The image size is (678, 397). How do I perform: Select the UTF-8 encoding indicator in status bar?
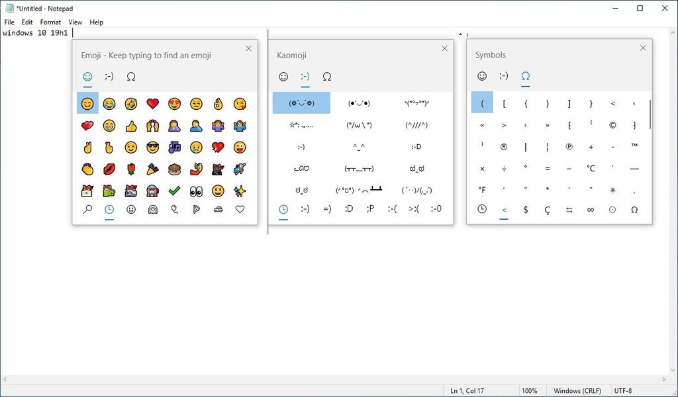click(x=624, y=390)
